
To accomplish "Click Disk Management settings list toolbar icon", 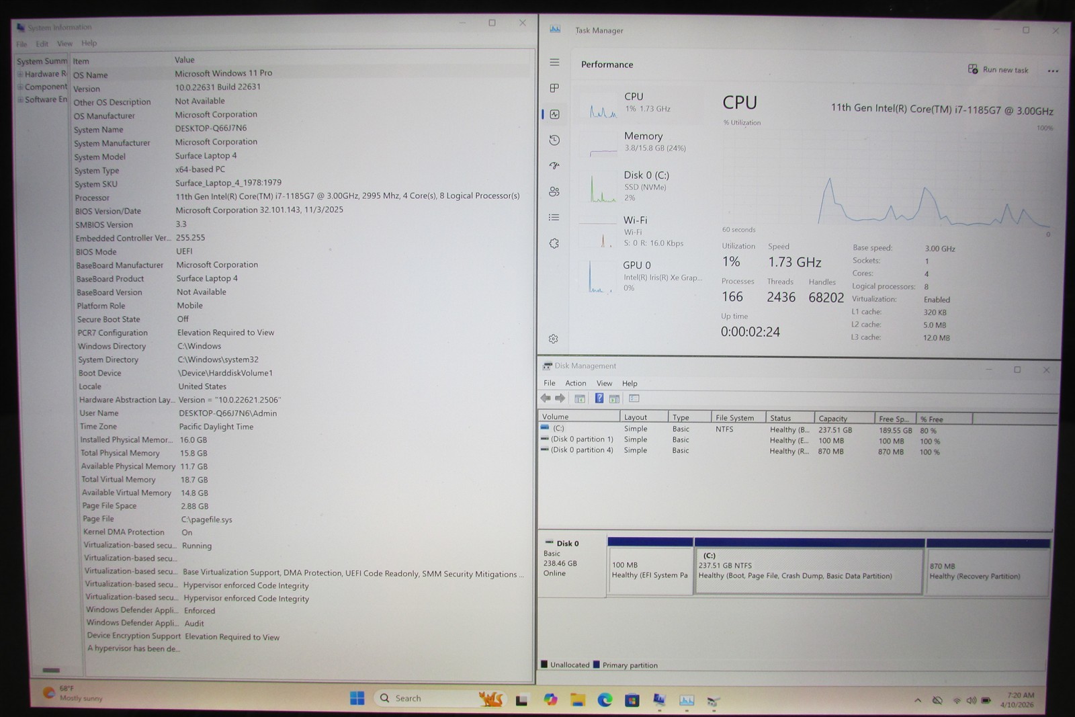I will click(634, 398).
